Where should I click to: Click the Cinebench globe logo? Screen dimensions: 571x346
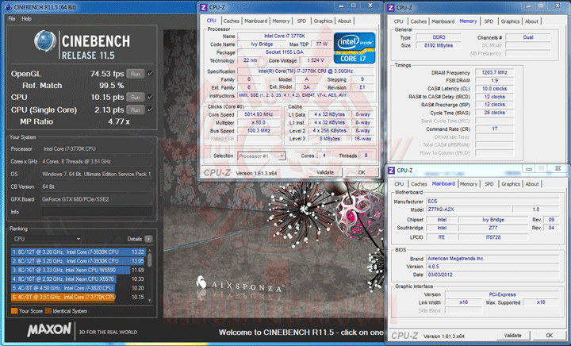(x=45, y=40)
